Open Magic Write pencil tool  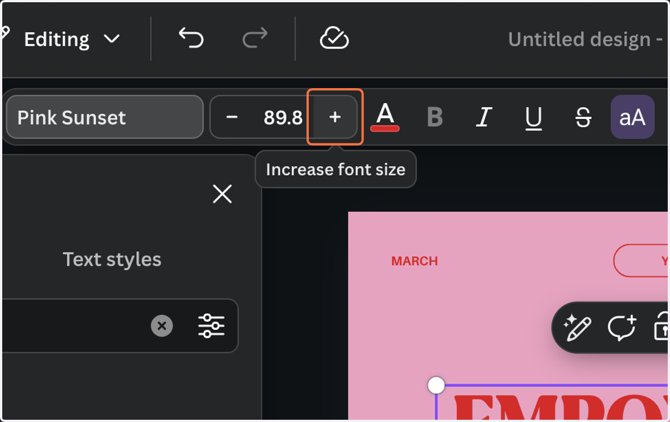577,328
